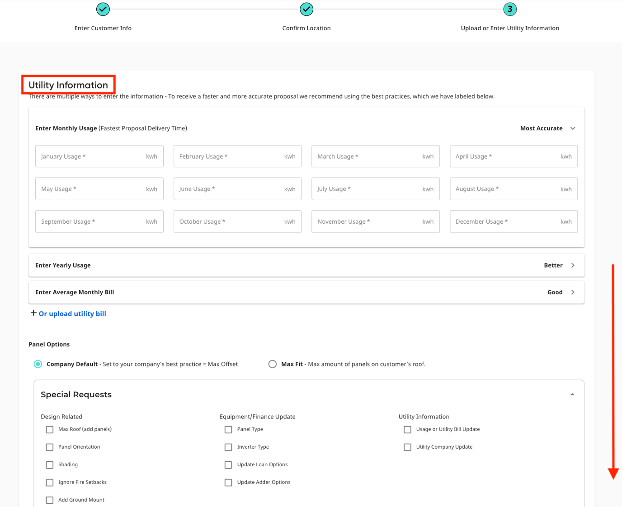Click the plus icon next to upload utility bill

pos(33,313)
